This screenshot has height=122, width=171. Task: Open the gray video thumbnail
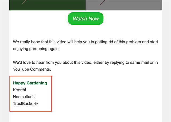click(x=124, y=5)
